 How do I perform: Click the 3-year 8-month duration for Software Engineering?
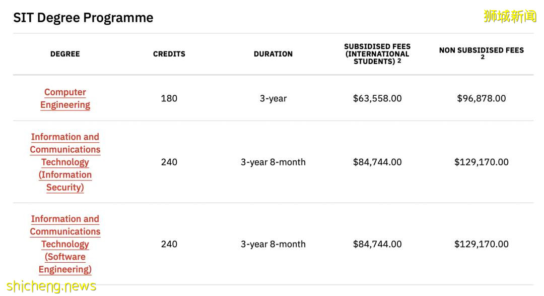tap(273, 244)
